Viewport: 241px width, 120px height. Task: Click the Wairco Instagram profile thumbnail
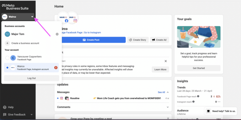[x=73, y=17]
